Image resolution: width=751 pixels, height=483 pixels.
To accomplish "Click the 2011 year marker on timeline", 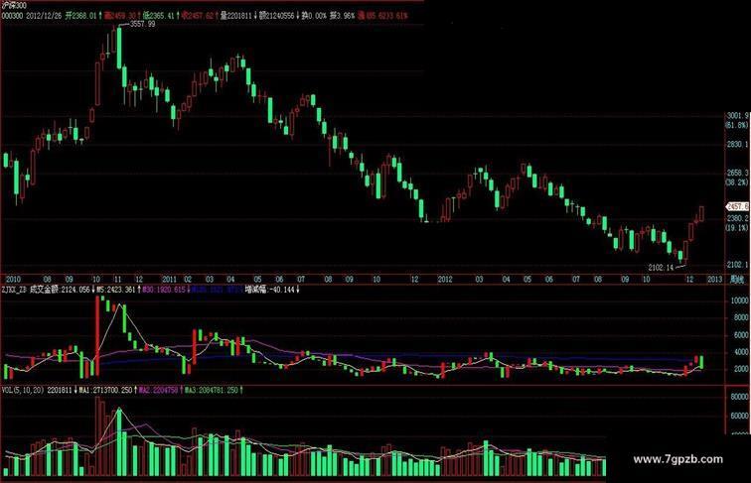I will point(169,280).
